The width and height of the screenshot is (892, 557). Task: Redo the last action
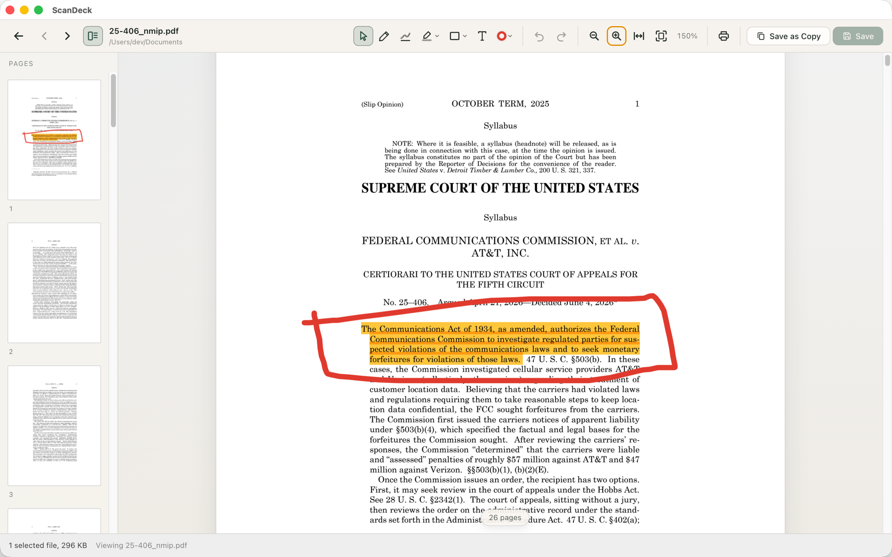click(561, 36)
